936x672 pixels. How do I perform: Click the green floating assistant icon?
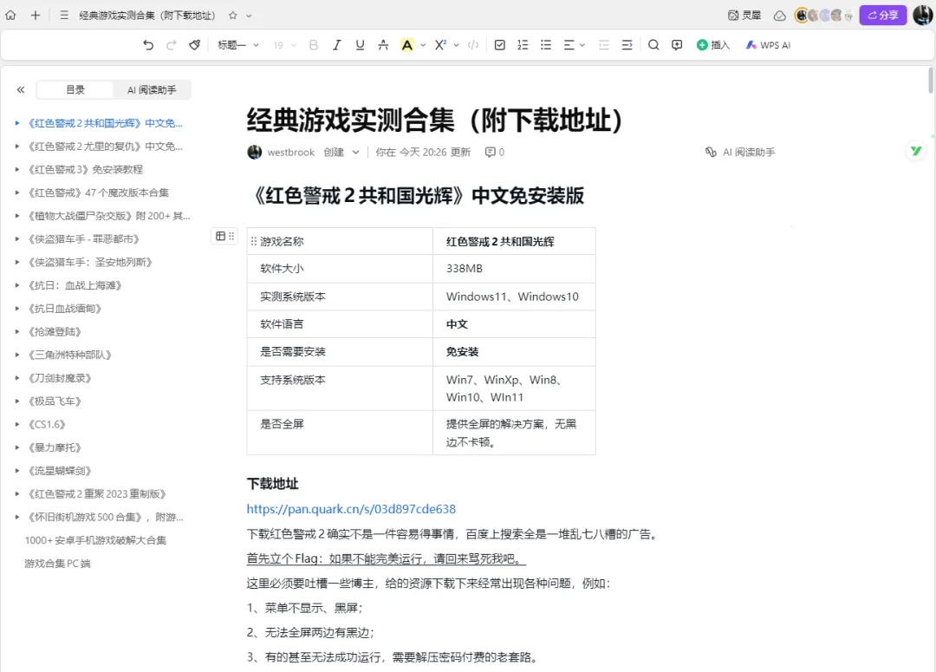tap(916, 151)
